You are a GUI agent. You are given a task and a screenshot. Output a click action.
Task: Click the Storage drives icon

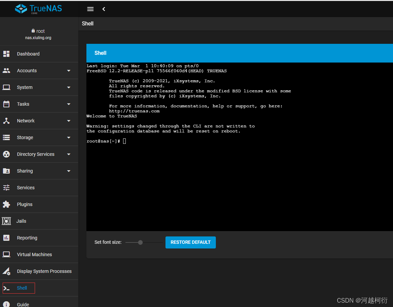point(6,137)
